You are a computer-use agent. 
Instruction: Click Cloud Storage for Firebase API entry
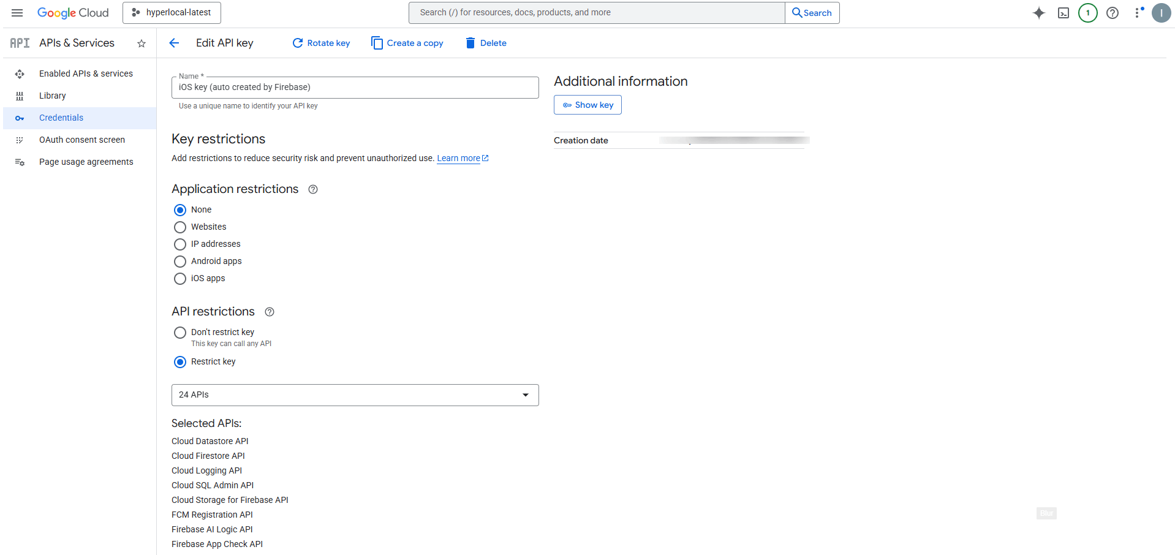click(x=230, y=500)
